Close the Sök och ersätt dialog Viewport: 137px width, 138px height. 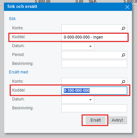127,7
